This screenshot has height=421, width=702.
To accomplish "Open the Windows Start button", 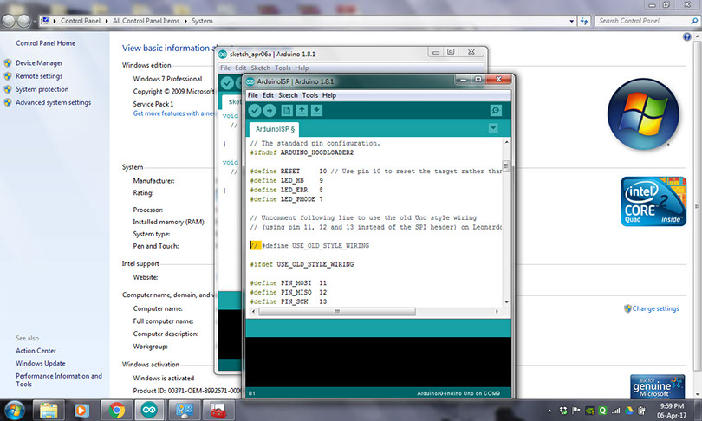I will click(x=14, y=411).
